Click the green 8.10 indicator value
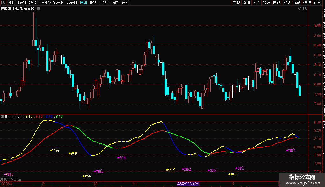 click(x=59, y=117)
